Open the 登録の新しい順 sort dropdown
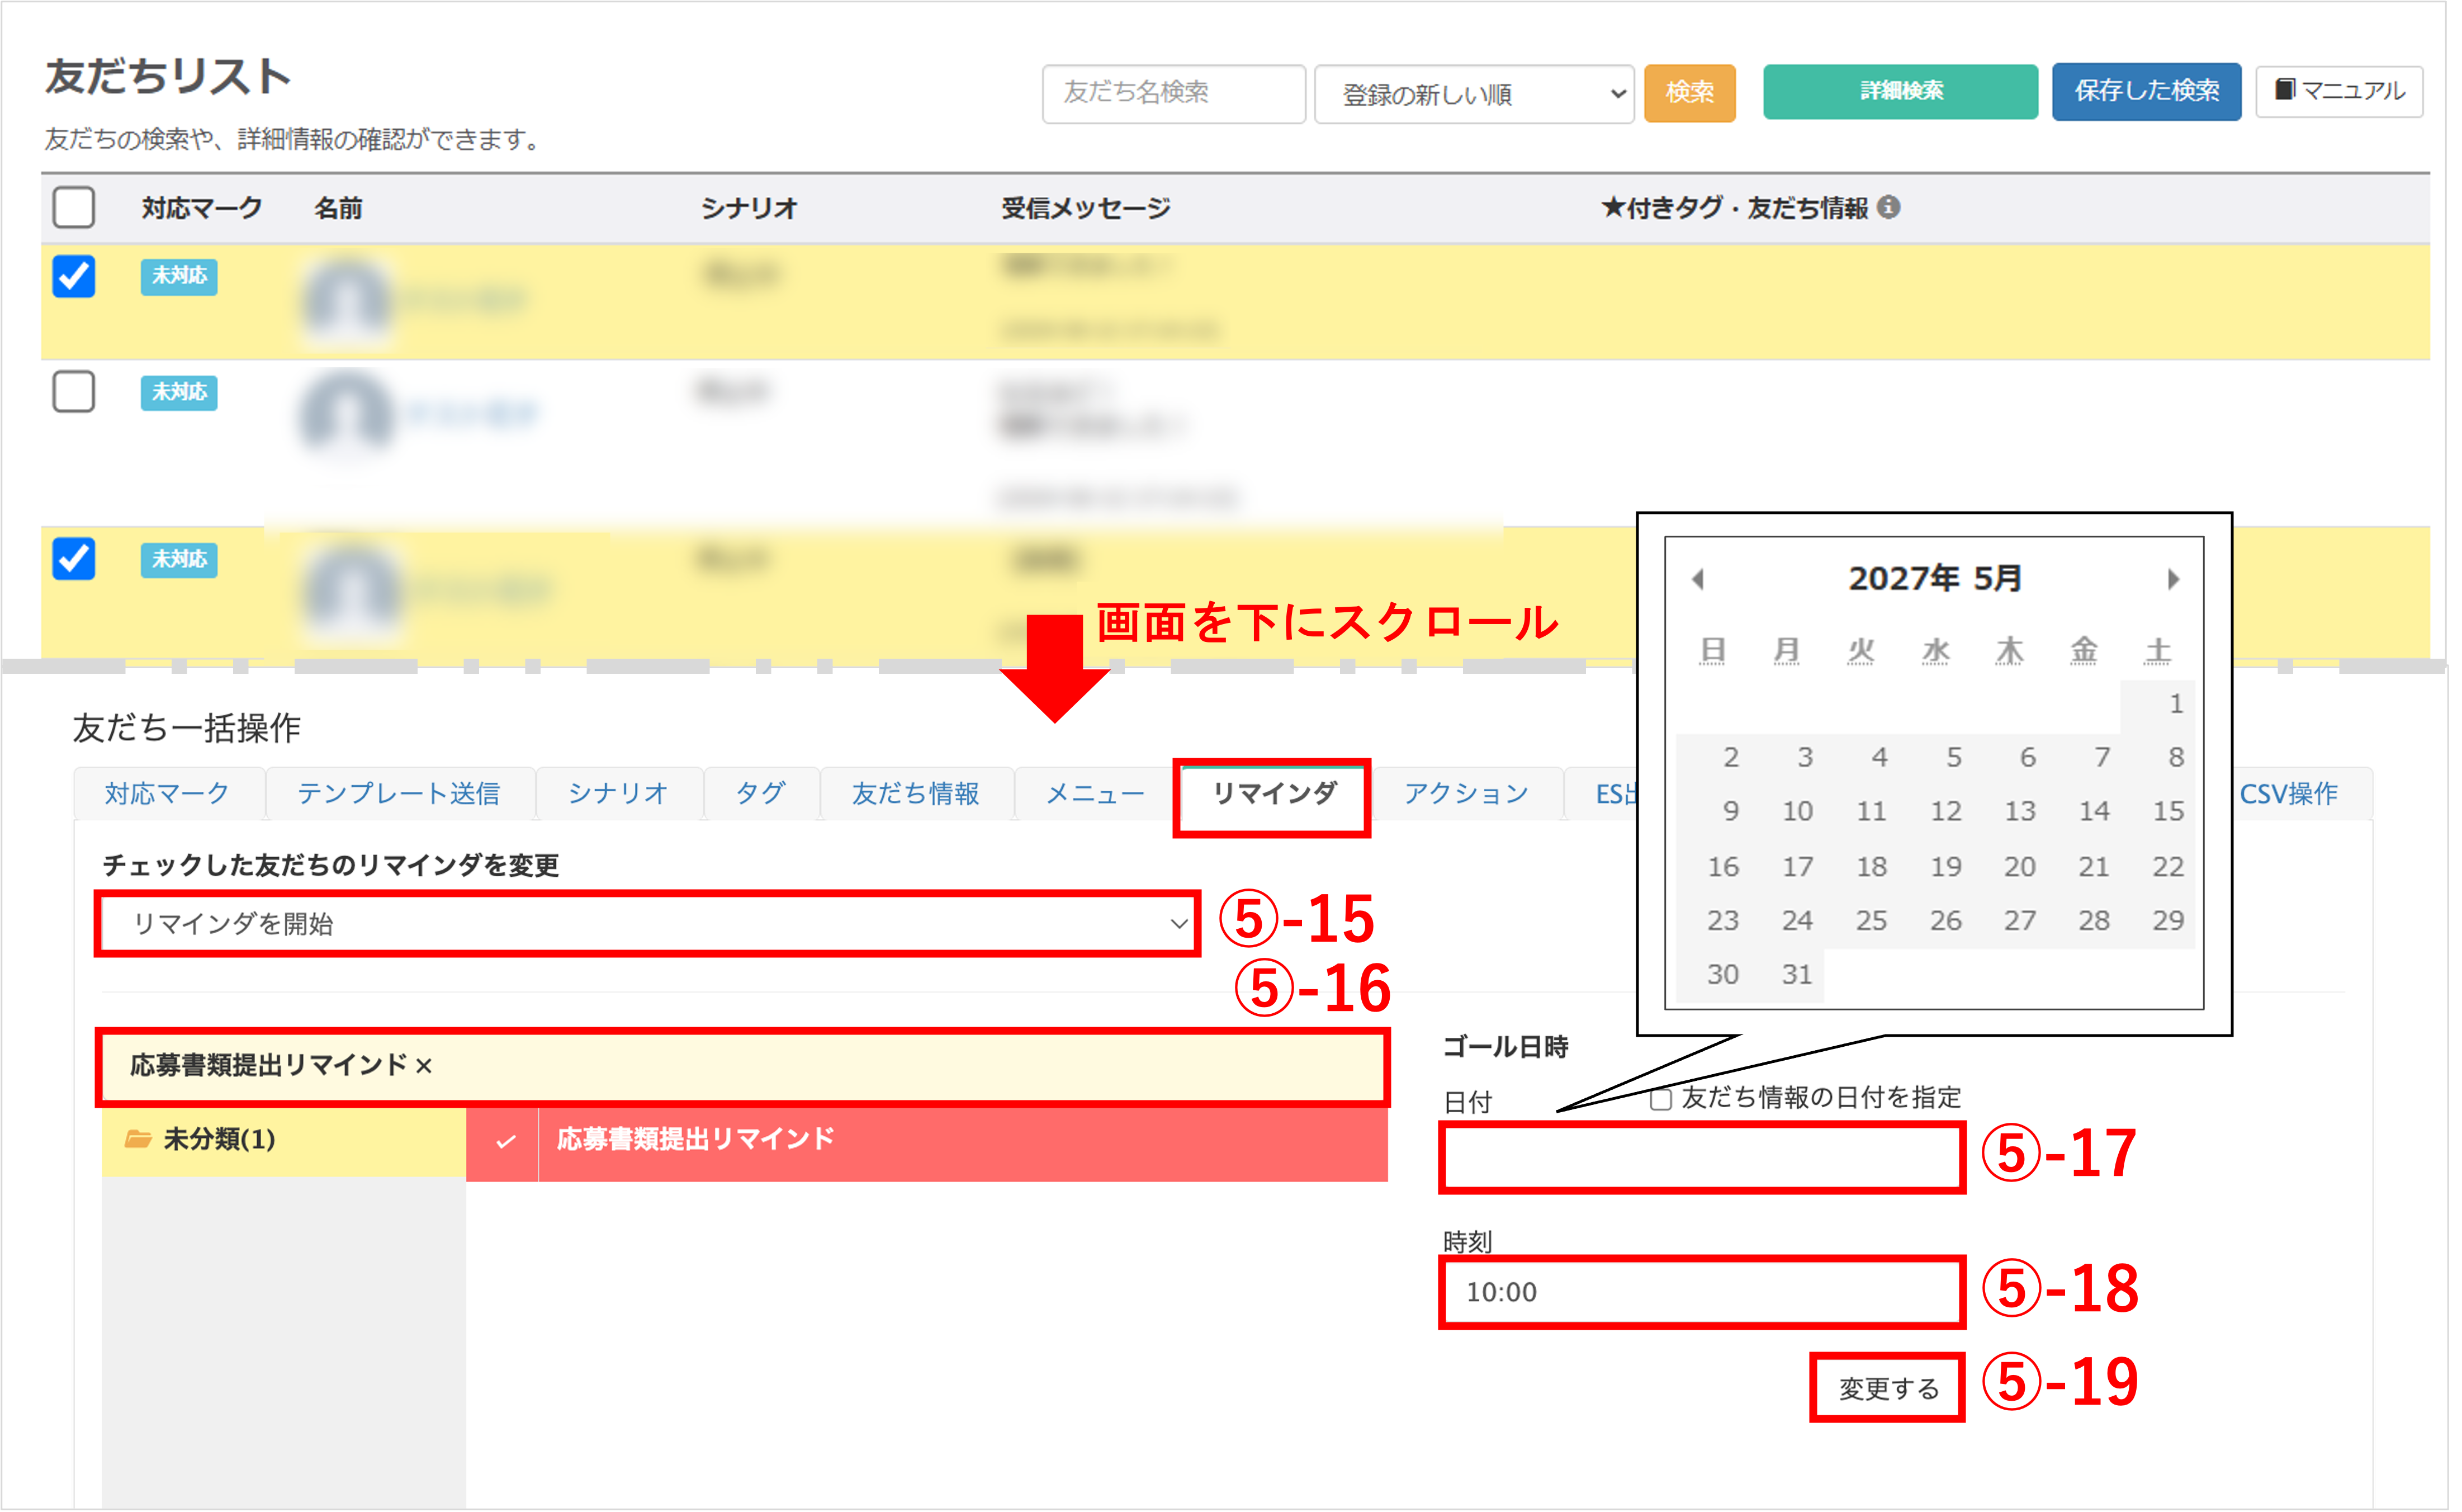The height and width of the screenshot is (1512, 2462). [1474, 94]
